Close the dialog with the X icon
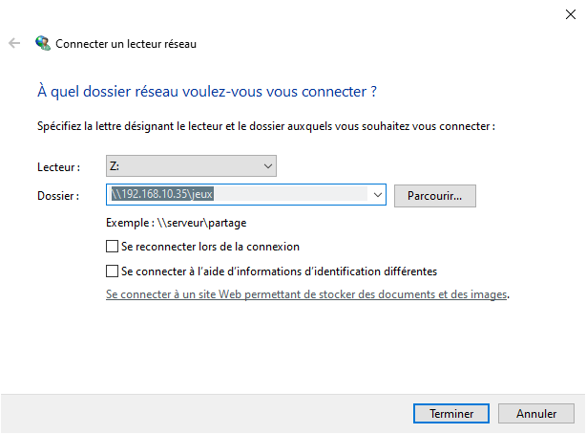The width and height of the screenshot is (586, 434). click(x=571, y=14)
